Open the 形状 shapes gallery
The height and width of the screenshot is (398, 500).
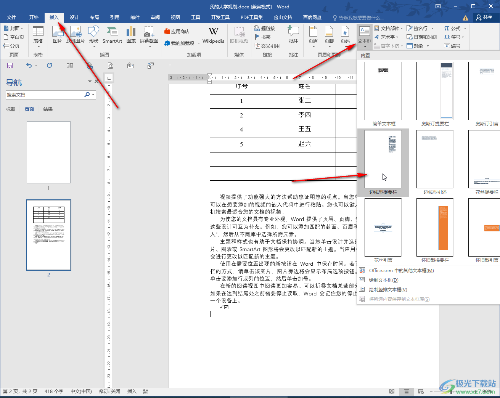point(93,37)
